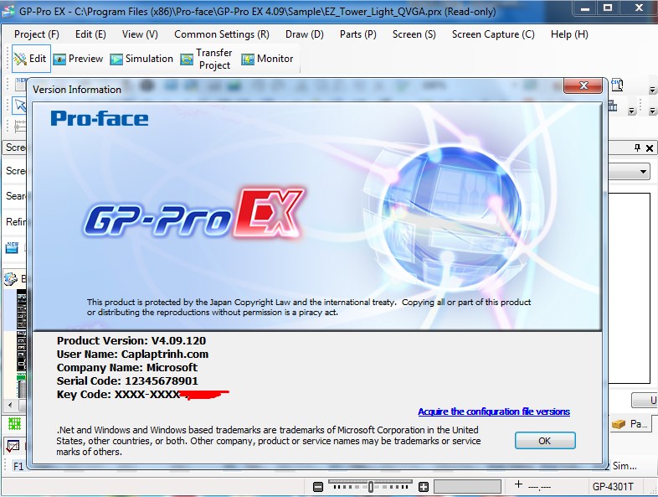Image resolution: width=658 pixels, height=497 pixels.
Task: Expand the top right toolbar overflow arrow
Action: click(652, 90)
